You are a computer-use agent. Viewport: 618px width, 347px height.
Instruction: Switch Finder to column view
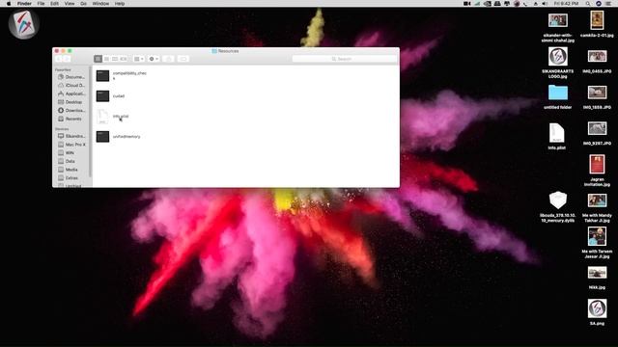click(115, 59)
